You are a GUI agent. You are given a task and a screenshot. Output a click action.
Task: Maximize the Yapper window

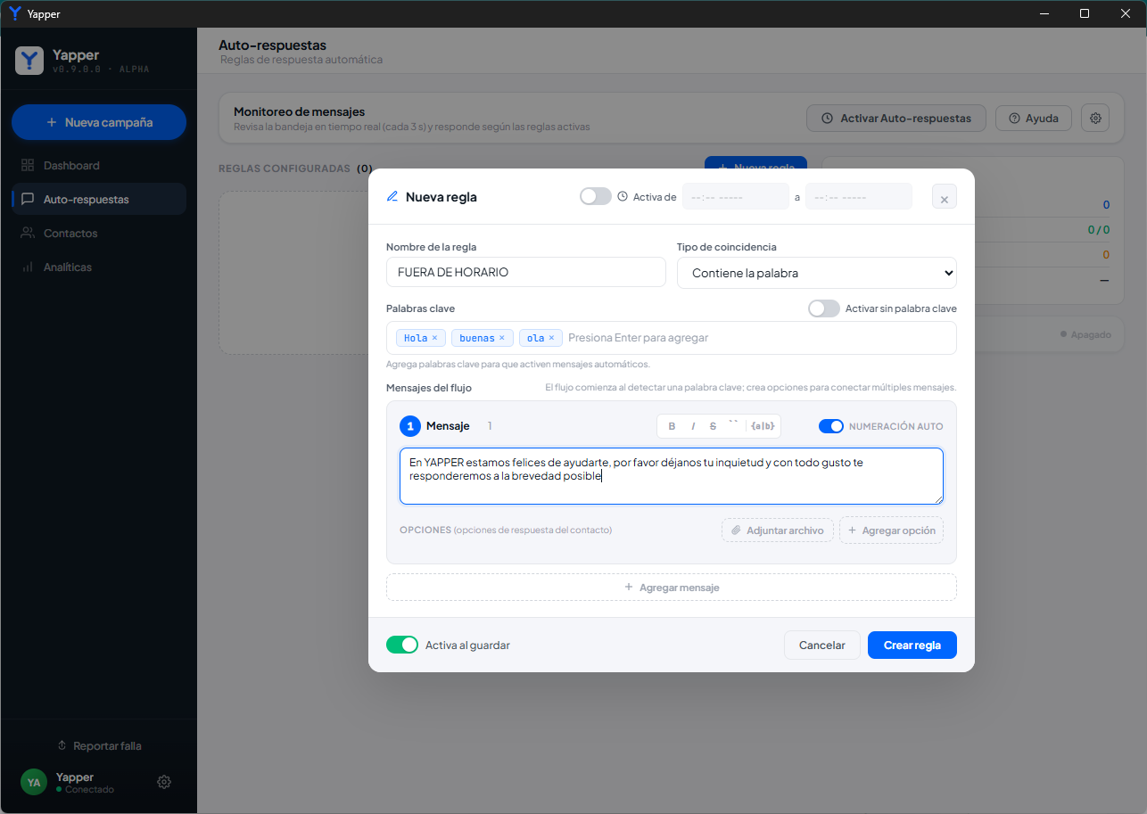[x=1085, y=13]
